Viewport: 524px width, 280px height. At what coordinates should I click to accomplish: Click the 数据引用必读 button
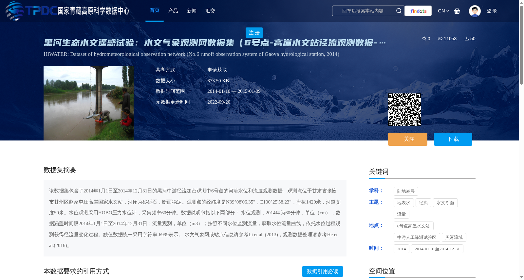click(x=323, y=272)
